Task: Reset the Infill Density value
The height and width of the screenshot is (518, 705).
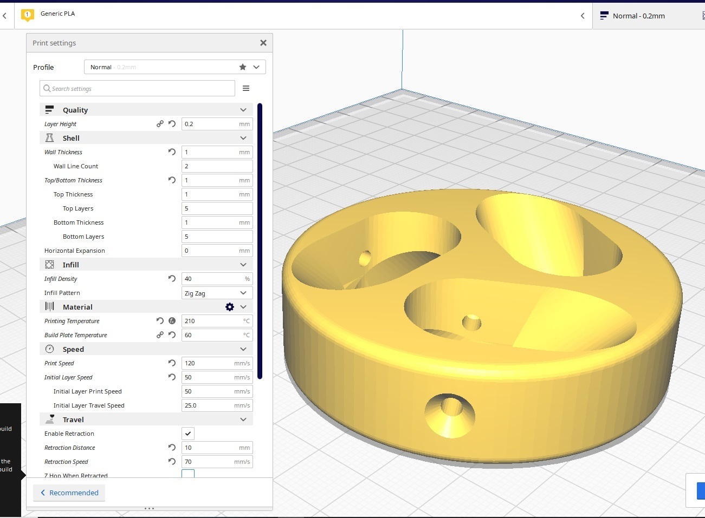Action: pos(172,279)
